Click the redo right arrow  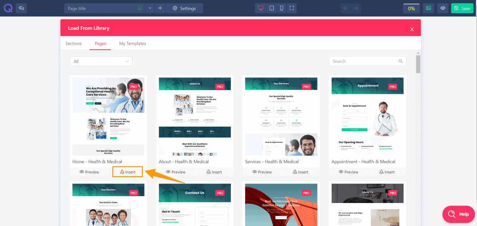tap(356, 8)
